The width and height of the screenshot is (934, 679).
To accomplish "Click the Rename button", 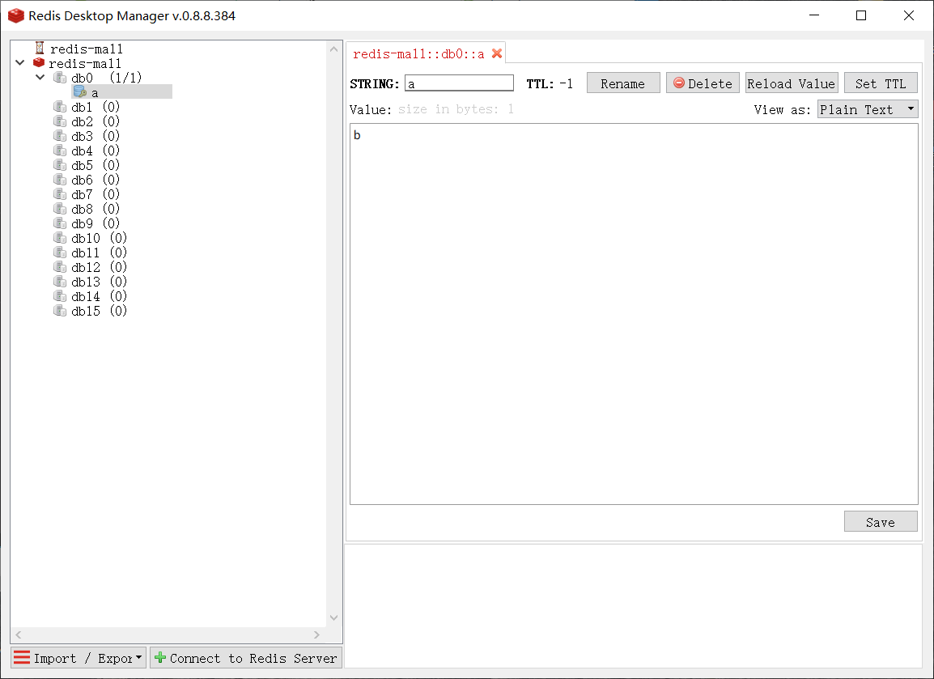I will [x=623, y=83].
